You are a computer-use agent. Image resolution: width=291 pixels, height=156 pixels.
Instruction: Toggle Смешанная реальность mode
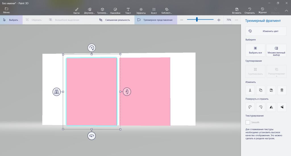(115, 20)
